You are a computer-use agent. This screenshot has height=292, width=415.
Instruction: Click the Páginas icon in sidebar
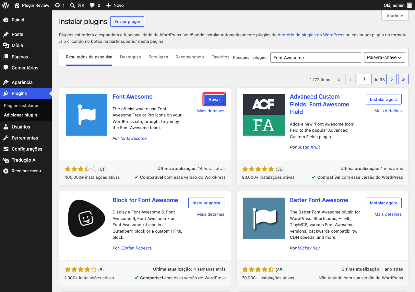tap(6, 57)
